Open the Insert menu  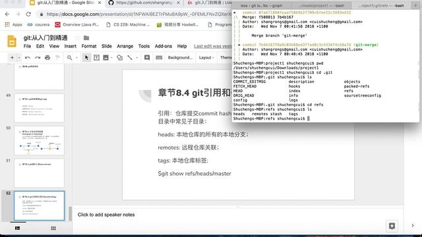71,46
